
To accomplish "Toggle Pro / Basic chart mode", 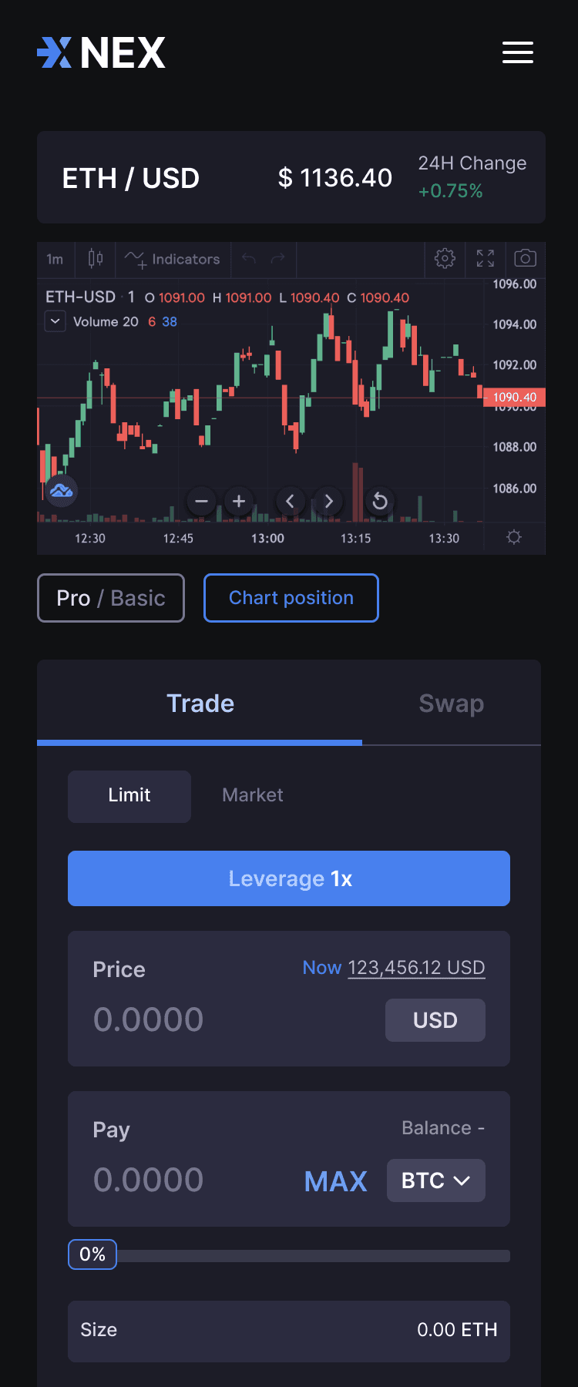I will click(111, 598).
